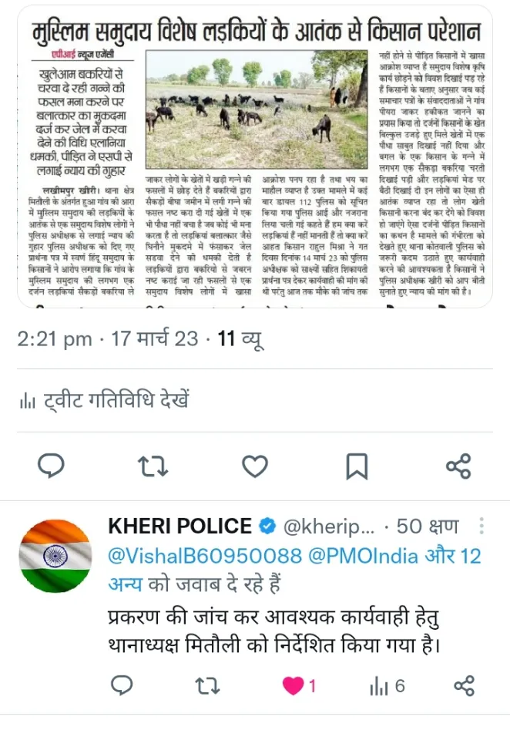Bookmark the main tweet

[357, 466]
